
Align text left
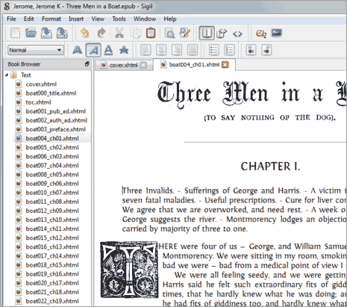click(x=146, y=50)
